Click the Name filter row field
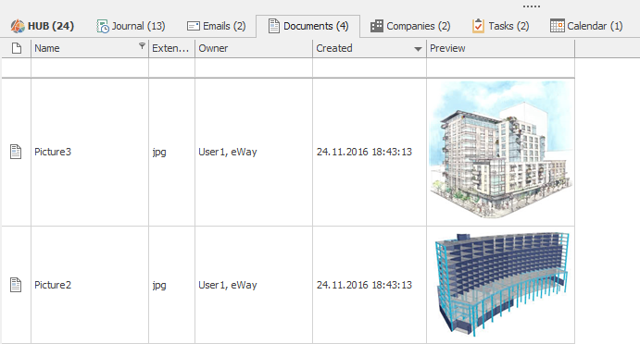 pyautogui.click(x=90, y=68)
